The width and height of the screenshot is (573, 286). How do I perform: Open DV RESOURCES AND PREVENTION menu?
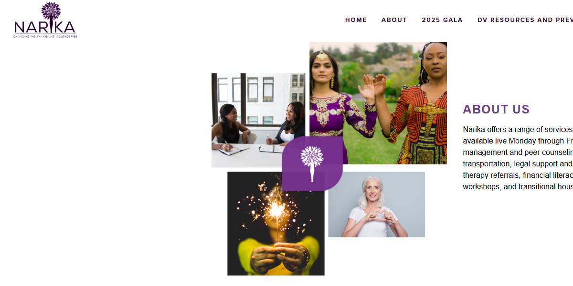525,20
